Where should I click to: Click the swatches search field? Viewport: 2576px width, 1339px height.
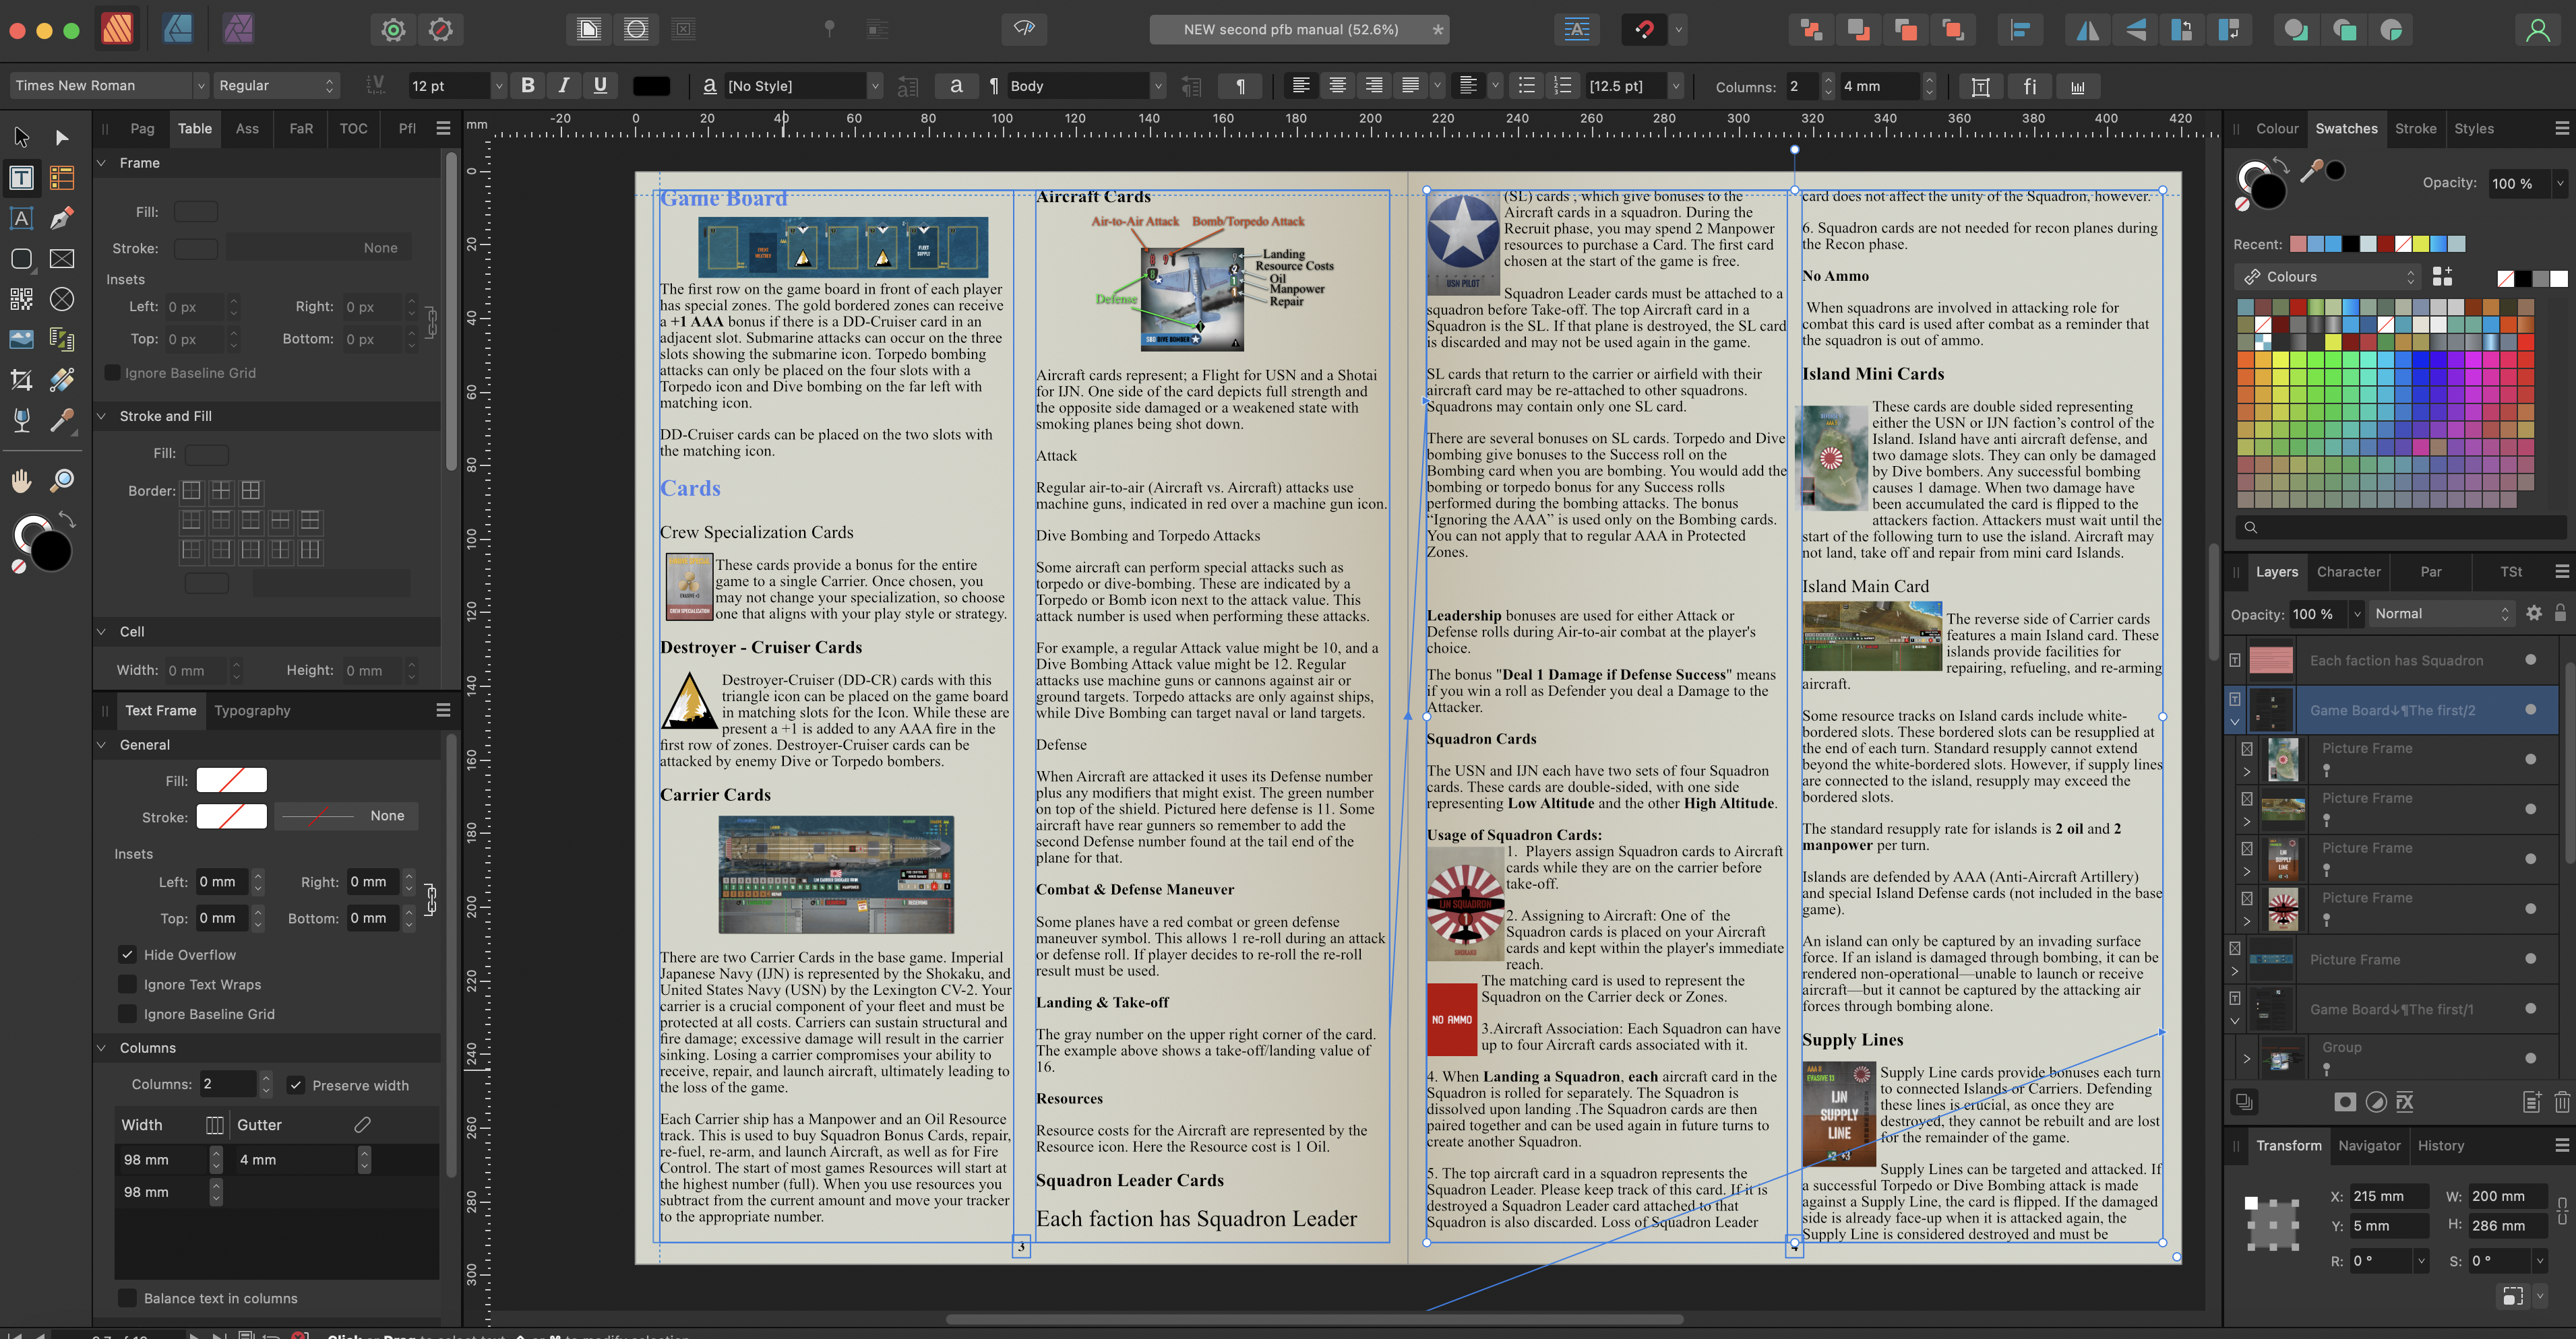pyautogui.click(x=2400, y=527)
